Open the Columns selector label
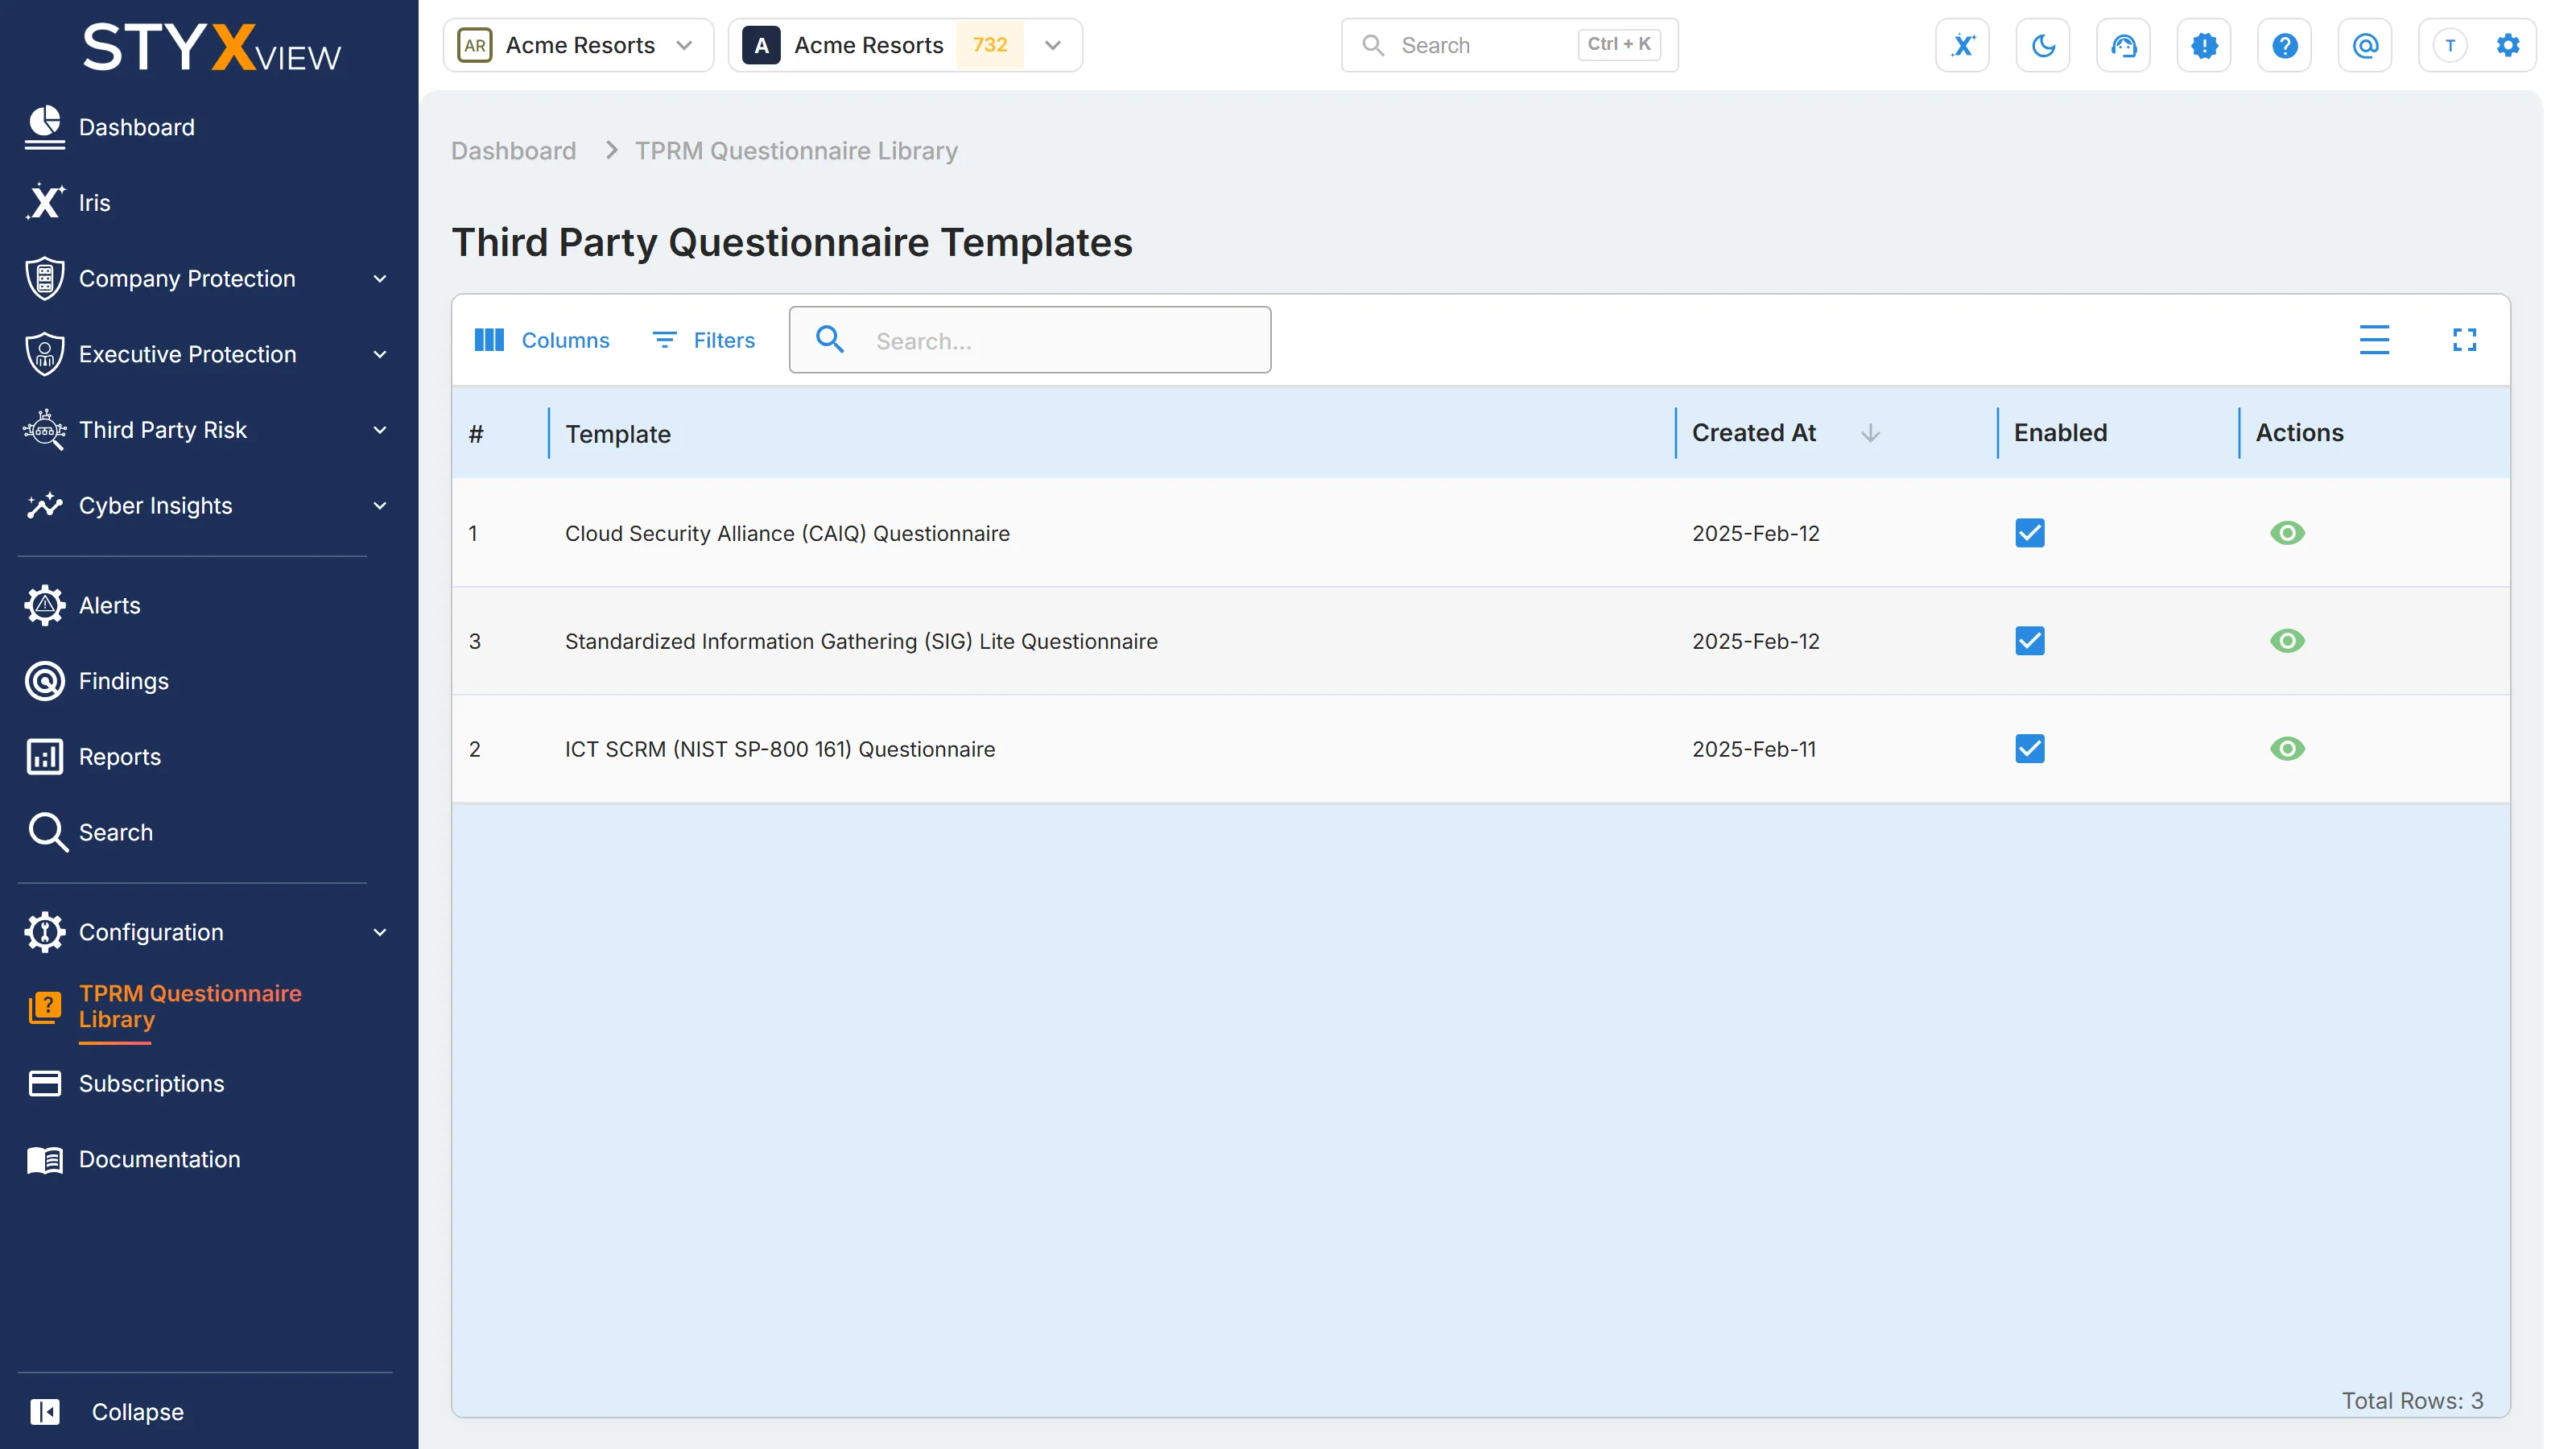This screenshot has width=2576, height=1449. (x=565, y=340)
